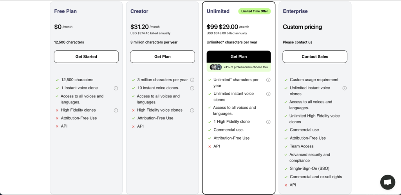Click Get Started on Free Plan
Image resolution: width=401 pixels, height=195 pixels.
(x=86, y=57)
